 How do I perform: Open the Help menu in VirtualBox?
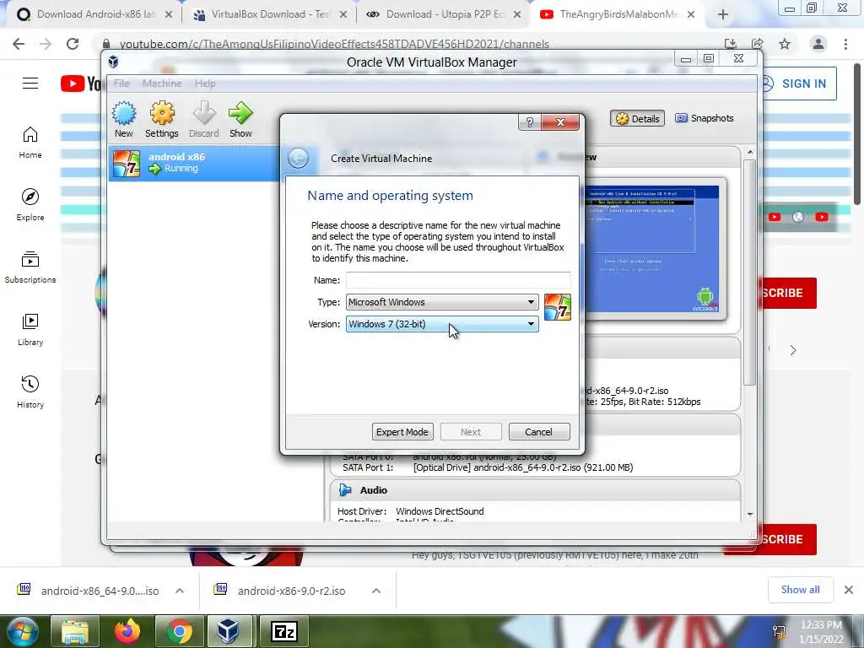point(205,84)
